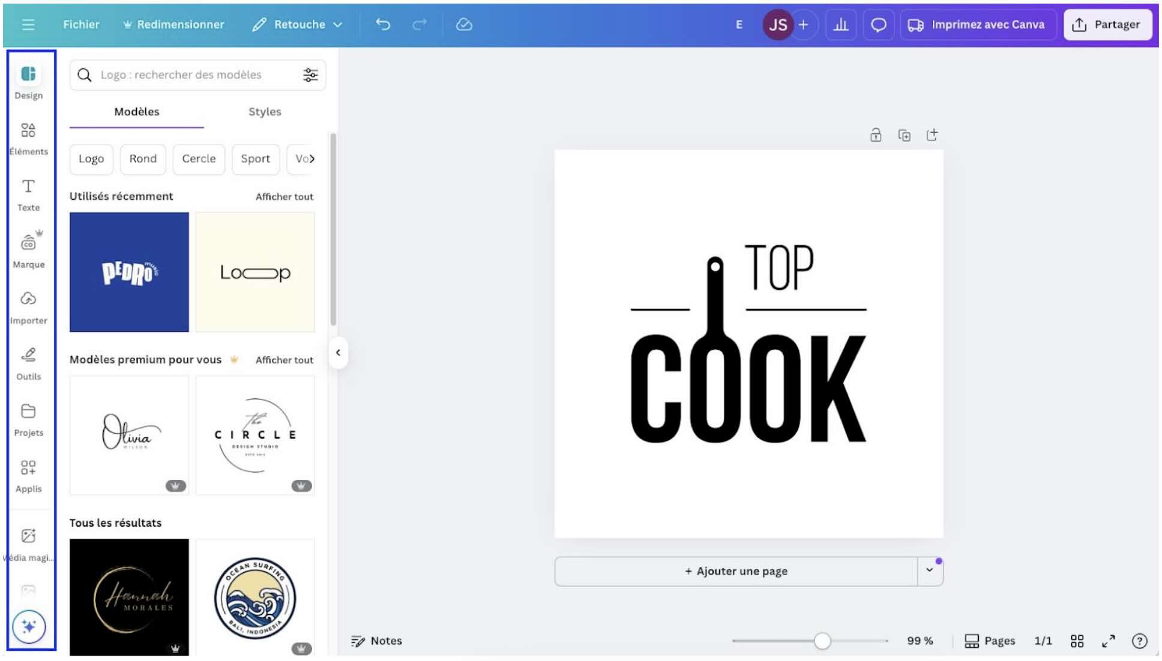Open the Projets folder panel

tap(28, 420)
